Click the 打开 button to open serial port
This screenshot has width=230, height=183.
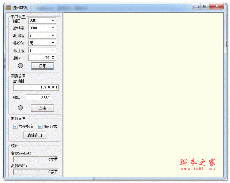coord(43,66)
